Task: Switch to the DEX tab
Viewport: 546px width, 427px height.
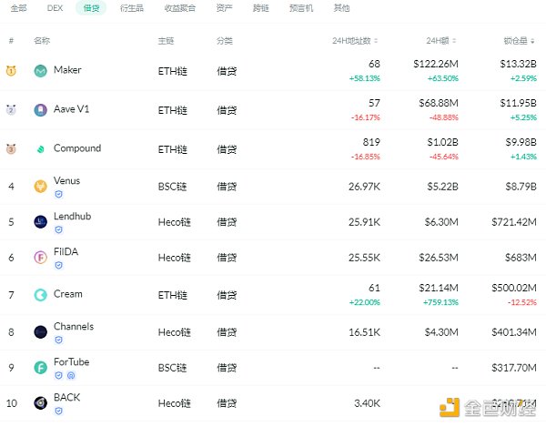Action: pos(55,8)
